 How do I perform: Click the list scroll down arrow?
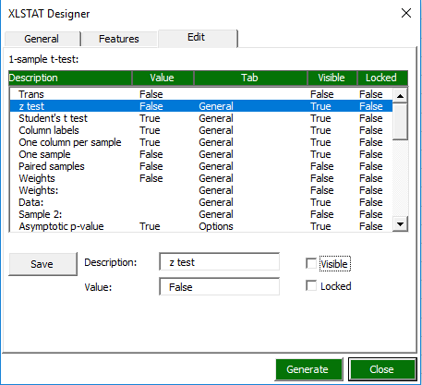tap(400, 224)
